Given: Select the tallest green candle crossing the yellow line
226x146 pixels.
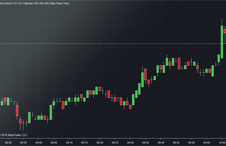Looking at the screenshot, I should (x=222, y=42).
